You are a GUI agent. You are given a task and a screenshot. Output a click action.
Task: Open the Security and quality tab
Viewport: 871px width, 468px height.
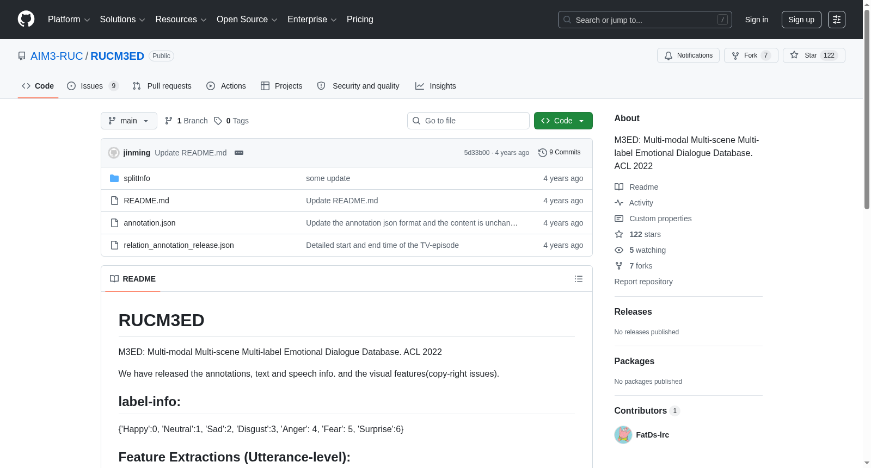[x=358, y=86]
